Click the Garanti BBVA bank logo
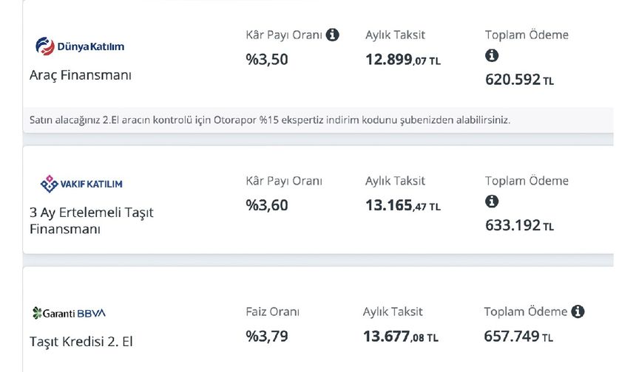Viewport: 636px width, 372px height. point(70,313)
